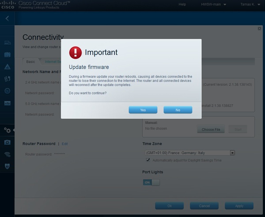The height and width of the screenshot is (217, 265).
Task: Confirm firmware update with Yes button
Action: click(143, 110)
